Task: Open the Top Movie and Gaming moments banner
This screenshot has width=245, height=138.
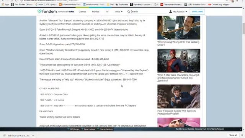Action: coord(200,129)
